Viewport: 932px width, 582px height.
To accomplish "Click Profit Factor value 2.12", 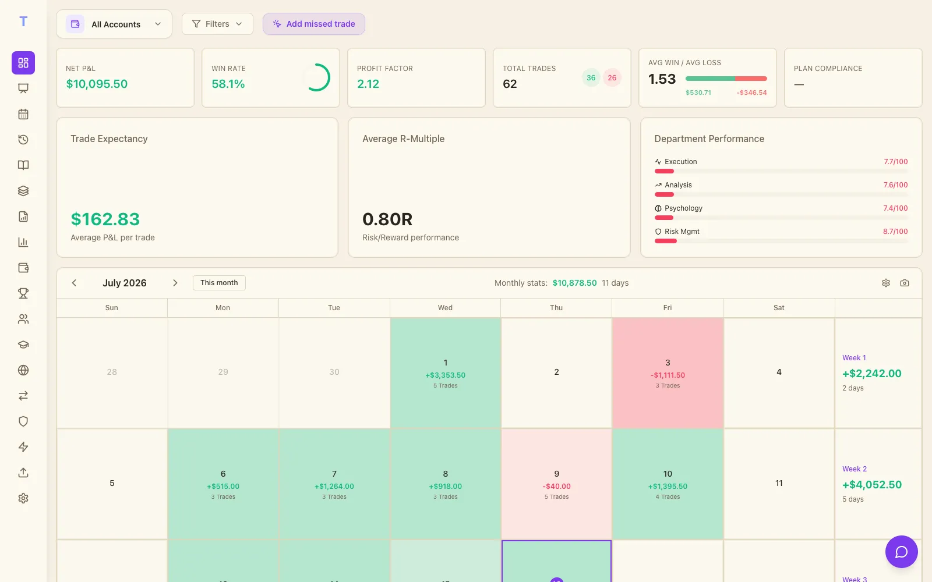I will 368,84.
